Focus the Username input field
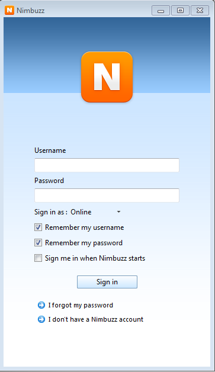Image resolution: width=215 pixels, height=372 pixels. pyautogui.click(x=107, y=165)
